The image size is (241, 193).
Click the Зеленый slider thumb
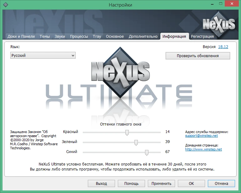click(136, 143)
